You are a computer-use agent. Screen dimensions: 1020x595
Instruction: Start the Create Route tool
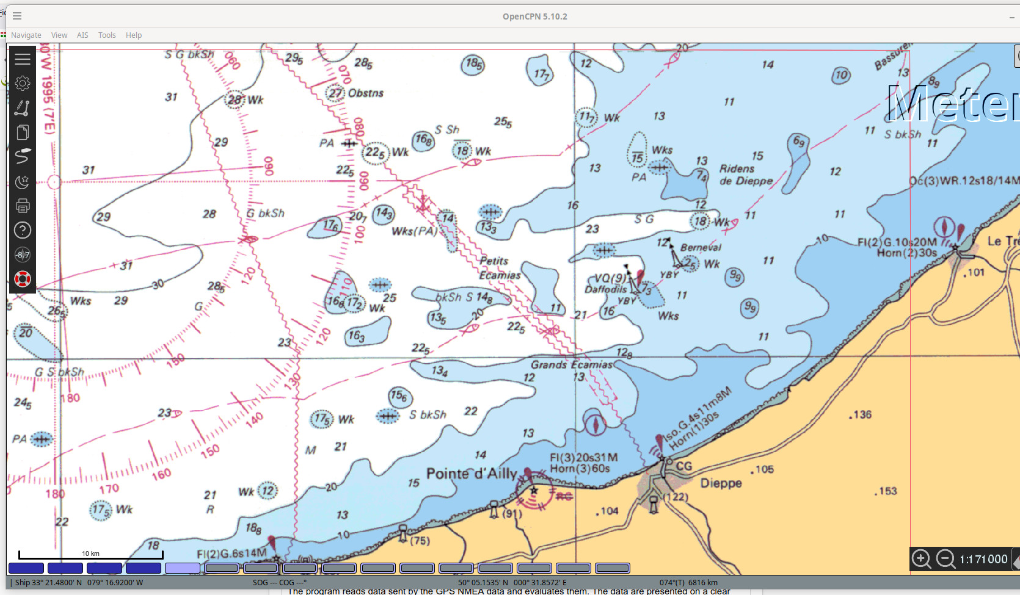23,108
